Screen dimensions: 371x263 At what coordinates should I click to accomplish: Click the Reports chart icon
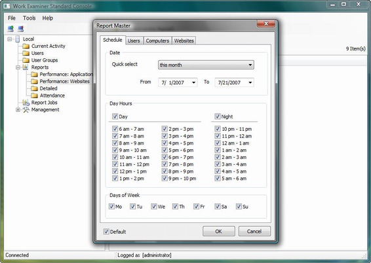pyautogui.click(x=26, y=67)
